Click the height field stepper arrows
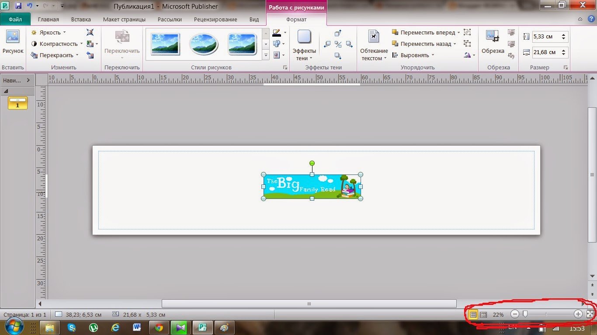This screenshot has height=335, width=597. coord(564,37)
